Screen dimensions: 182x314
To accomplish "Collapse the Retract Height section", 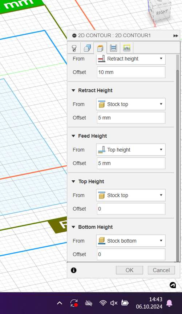I will pos(73,90).
